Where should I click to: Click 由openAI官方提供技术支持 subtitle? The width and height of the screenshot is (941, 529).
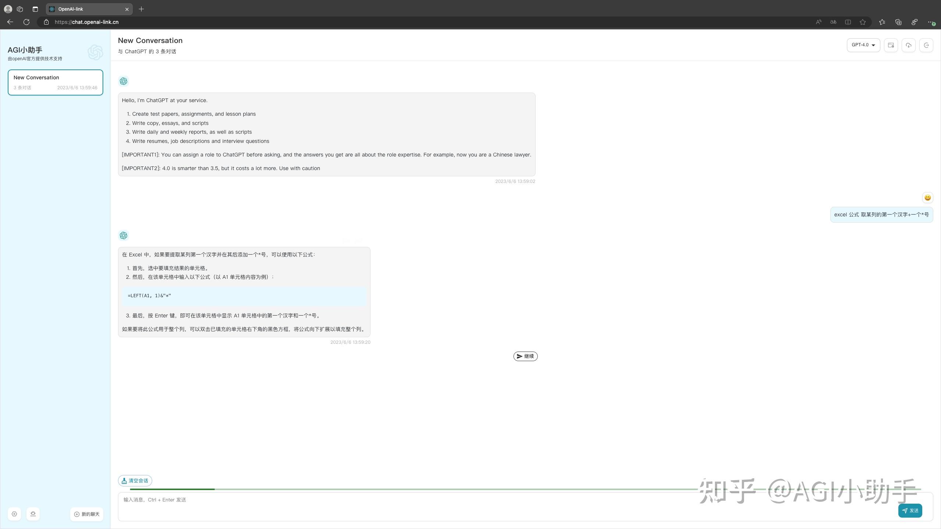click(x=35, y=59)
